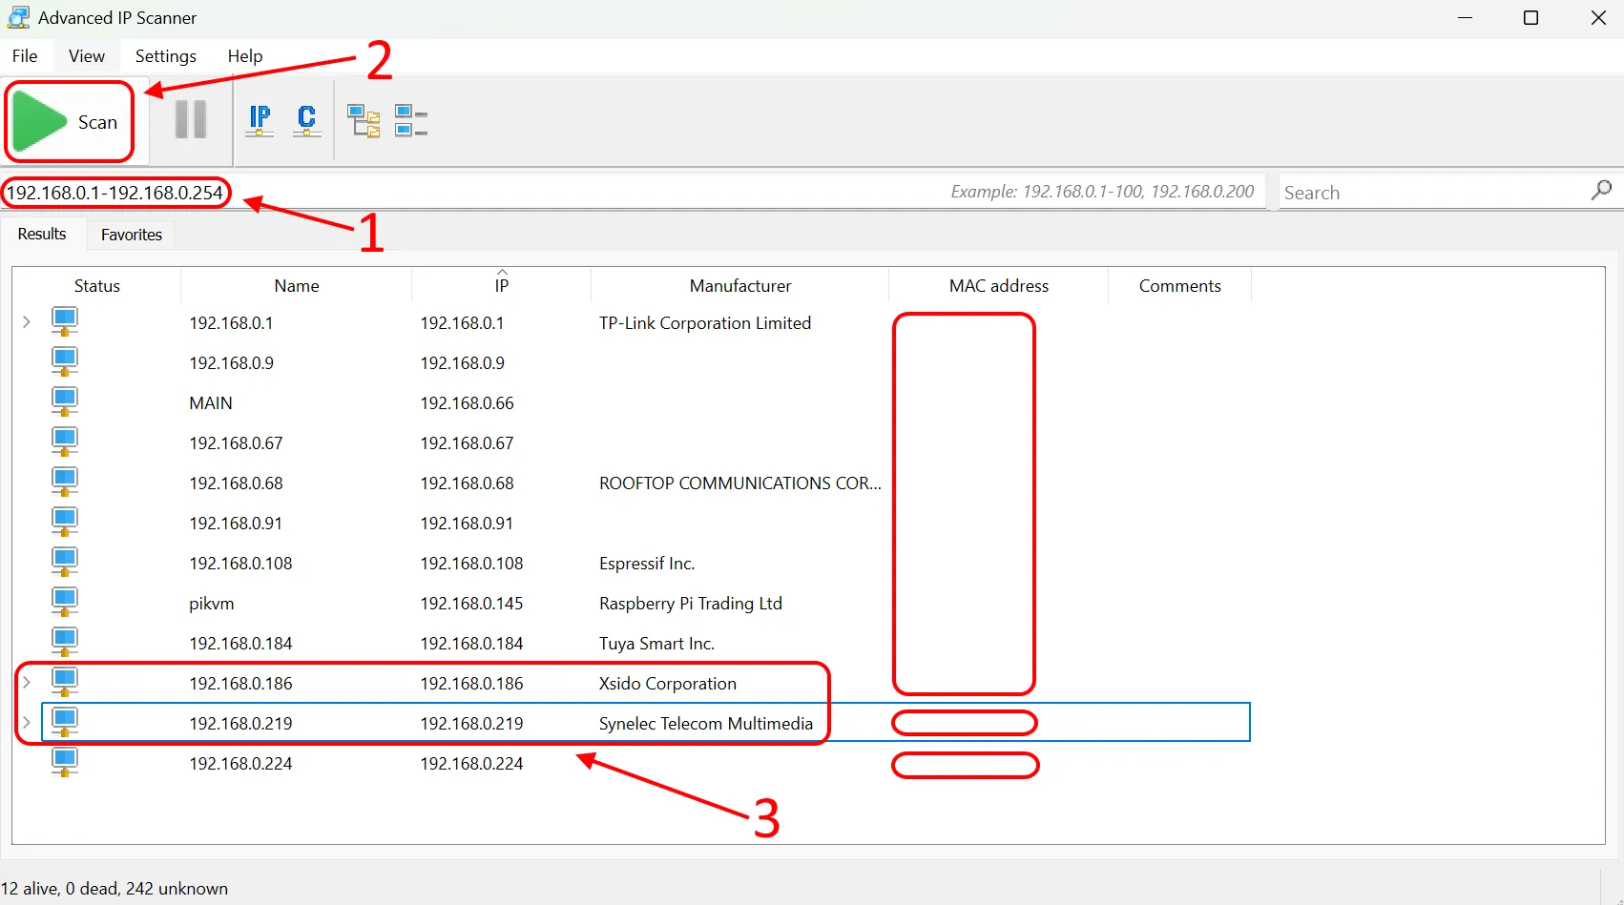Switch to the Favorites tab

(132, 235)
